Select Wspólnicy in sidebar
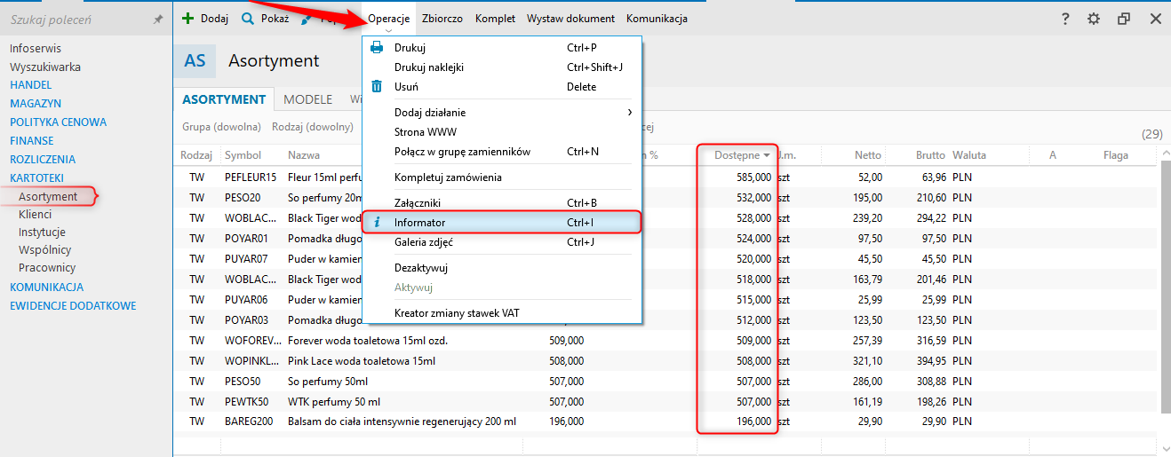Viewport: 1171px width, 457px height. click(44, 249)
